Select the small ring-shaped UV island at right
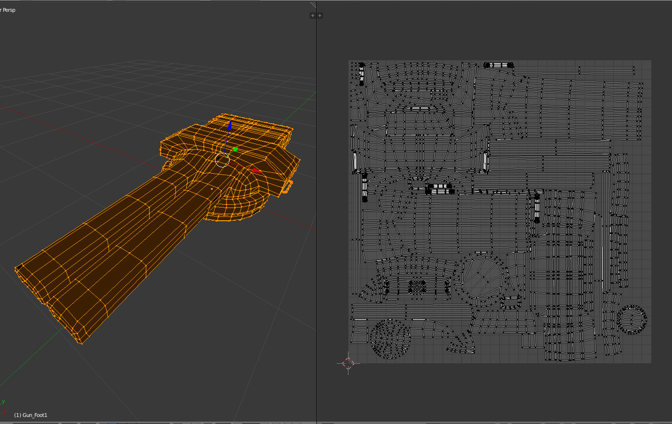The image size is (672, 424). (632, 320)
